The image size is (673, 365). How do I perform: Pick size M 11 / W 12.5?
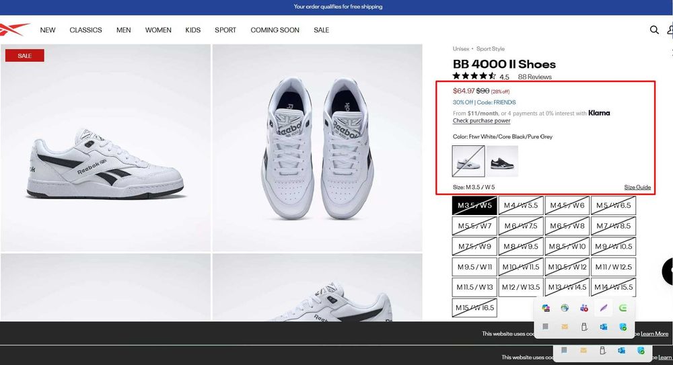coord(613,267)
